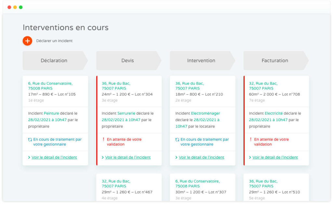
Task: Click '24m² – 1 200 € – Lot n°304' text
Action: coord(127,94)
